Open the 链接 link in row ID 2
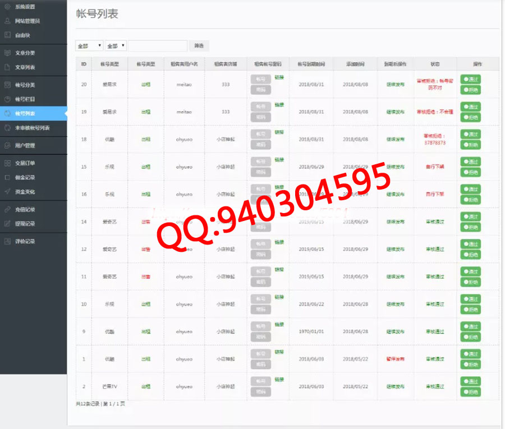This screenshot has height=429, width=505. pyautogui.click(x=279, y=380)
